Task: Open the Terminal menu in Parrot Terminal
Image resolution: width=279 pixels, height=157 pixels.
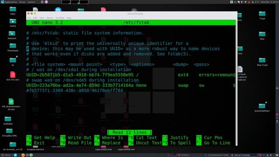Action: tap(60, 18)
